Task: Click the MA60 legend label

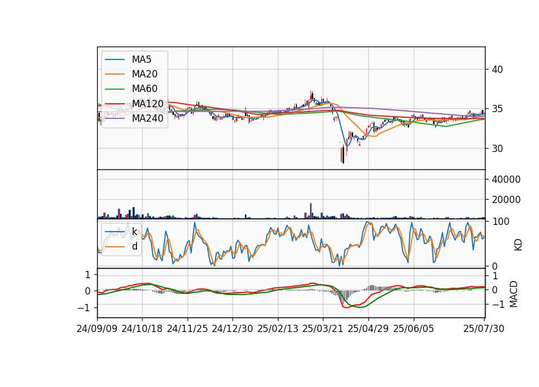Action: (144, 89)
